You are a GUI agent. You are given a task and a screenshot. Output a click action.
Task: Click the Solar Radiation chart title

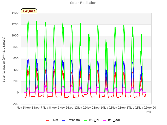tap(83, 3)
